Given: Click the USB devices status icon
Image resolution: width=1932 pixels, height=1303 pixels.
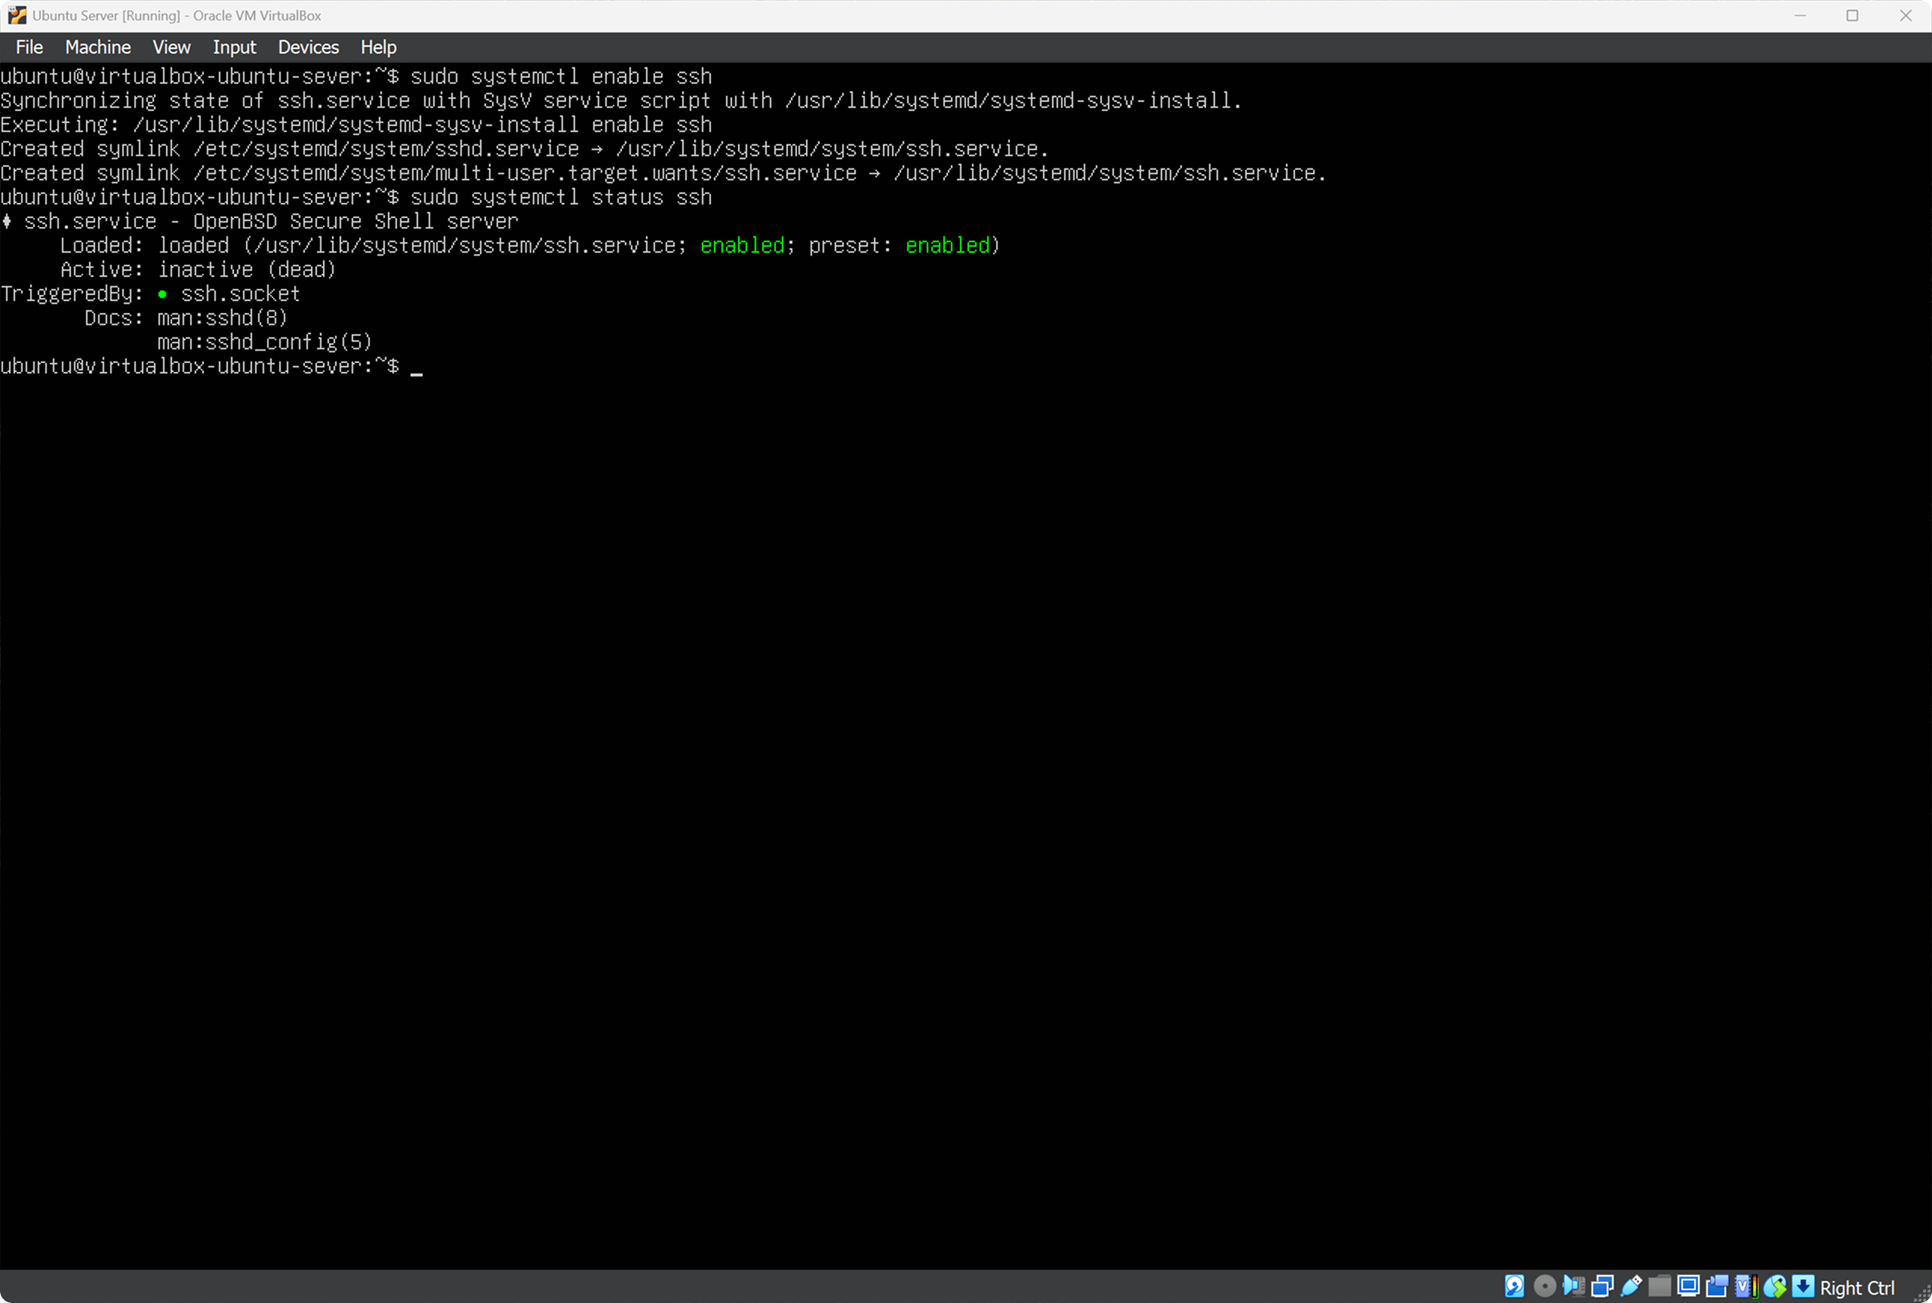Looking at the screenshot, I should click(1631, 1286).
